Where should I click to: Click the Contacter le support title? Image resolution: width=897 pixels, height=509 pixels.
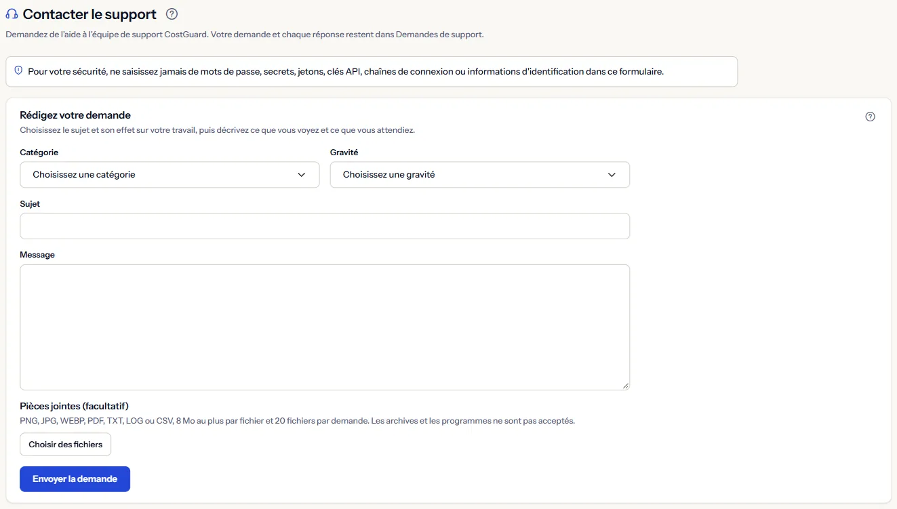tap(89, 14)
